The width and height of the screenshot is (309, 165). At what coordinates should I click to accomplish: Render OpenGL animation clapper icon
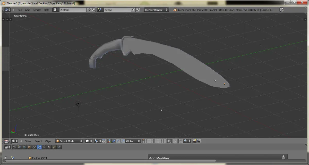point(199,141)
